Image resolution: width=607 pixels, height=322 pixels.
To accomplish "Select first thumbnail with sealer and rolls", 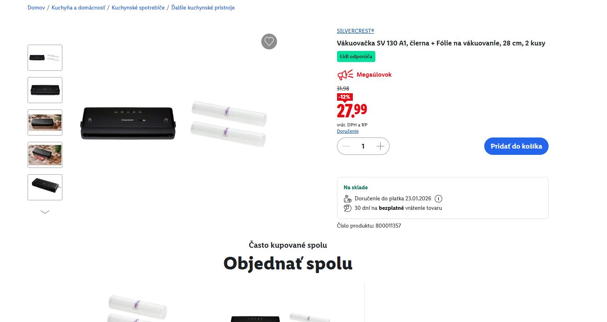I will coord(45,58).
